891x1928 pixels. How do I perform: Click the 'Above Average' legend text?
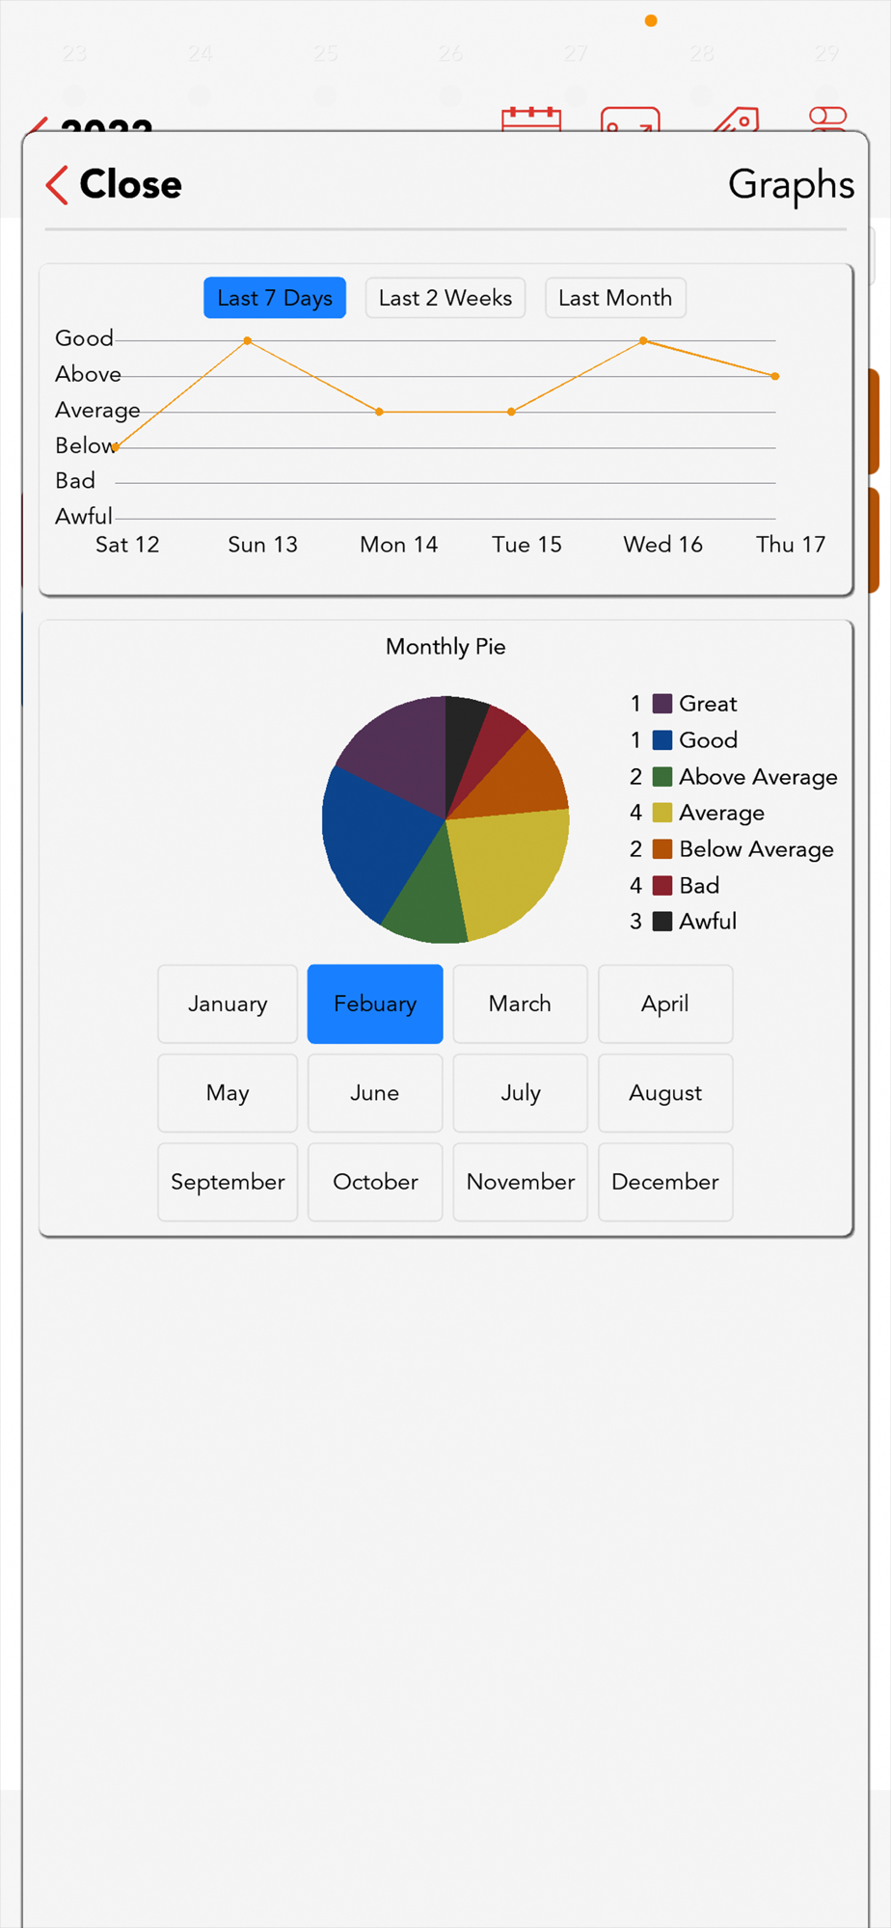tap(759, 777)
